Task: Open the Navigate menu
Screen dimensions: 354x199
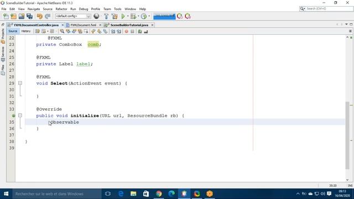Action: 34,9
